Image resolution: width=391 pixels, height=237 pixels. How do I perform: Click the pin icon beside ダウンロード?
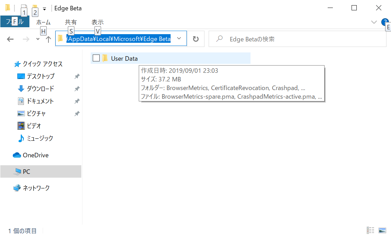[77, 89]
